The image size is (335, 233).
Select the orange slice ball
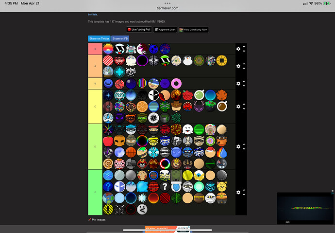pos(142,107)
